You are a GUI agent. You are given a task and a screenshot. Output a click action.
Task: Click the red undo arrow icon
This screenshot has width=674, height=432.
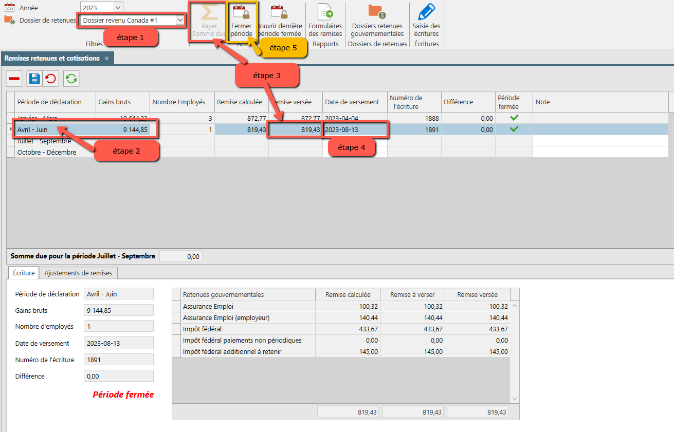coord(50,79)
